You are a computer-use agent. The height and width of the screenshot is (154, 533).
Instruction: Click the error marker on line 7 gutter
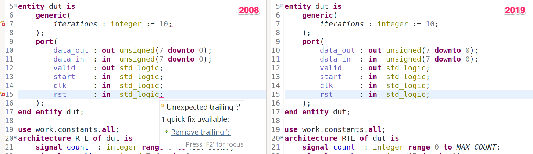[x=3, y=24]
